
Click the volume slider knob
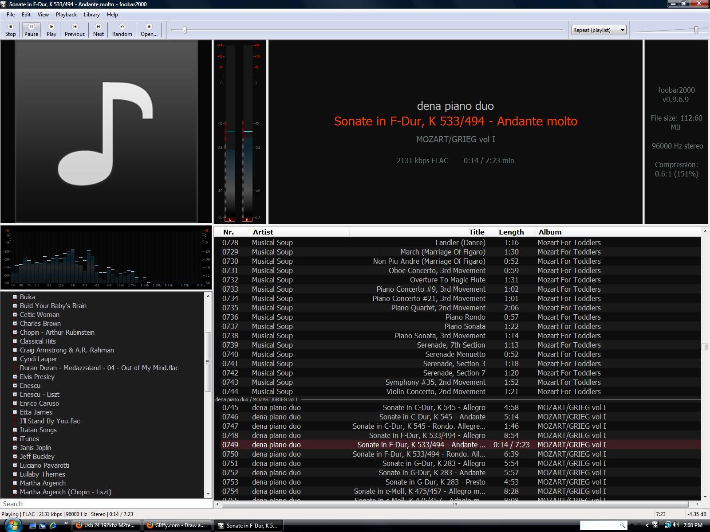(696, 30)
